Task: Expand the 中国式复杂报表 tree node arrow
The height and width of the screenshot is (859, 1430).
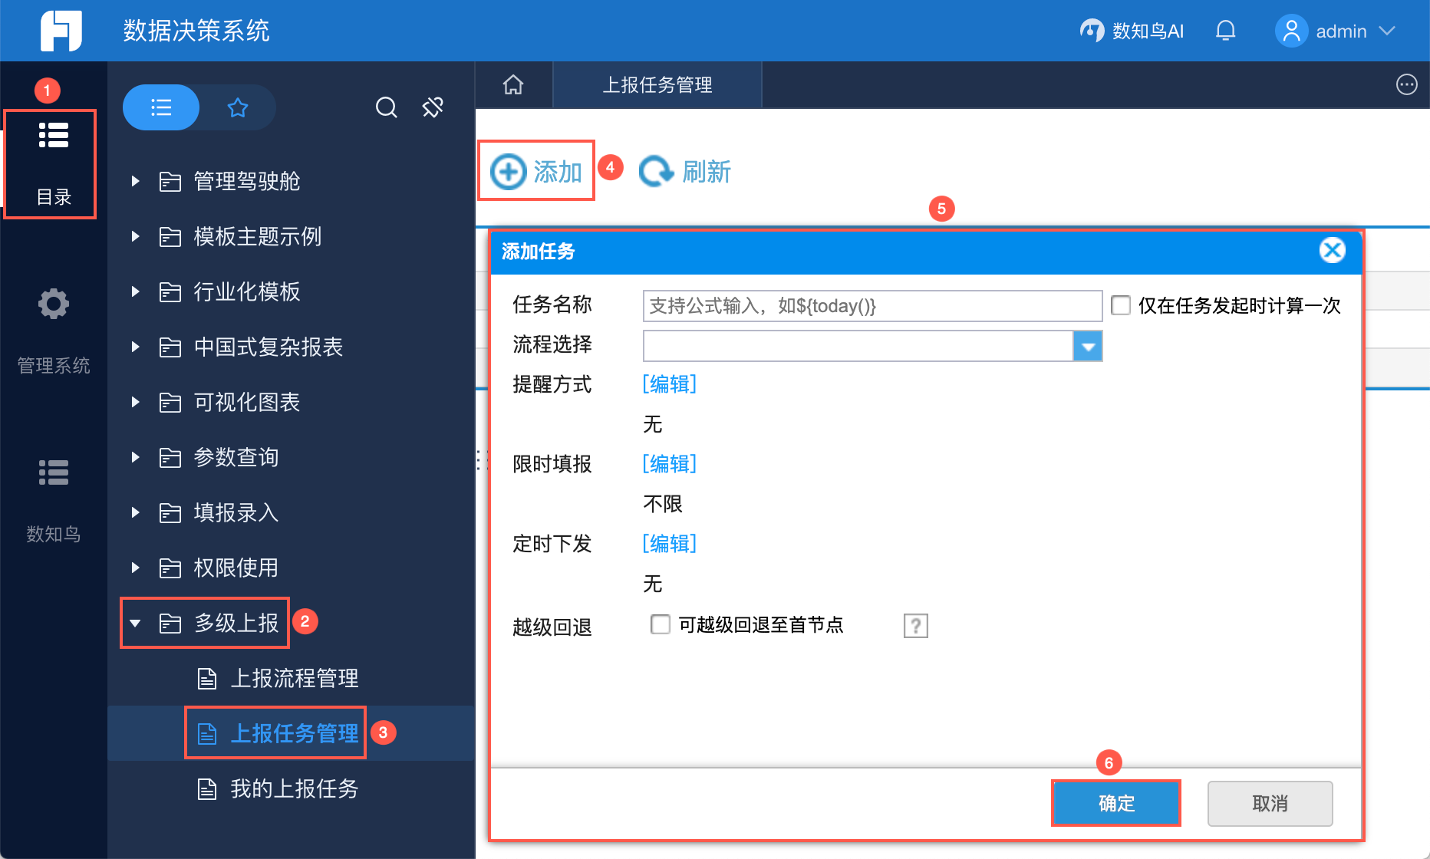Action: [x=136, y=347]
